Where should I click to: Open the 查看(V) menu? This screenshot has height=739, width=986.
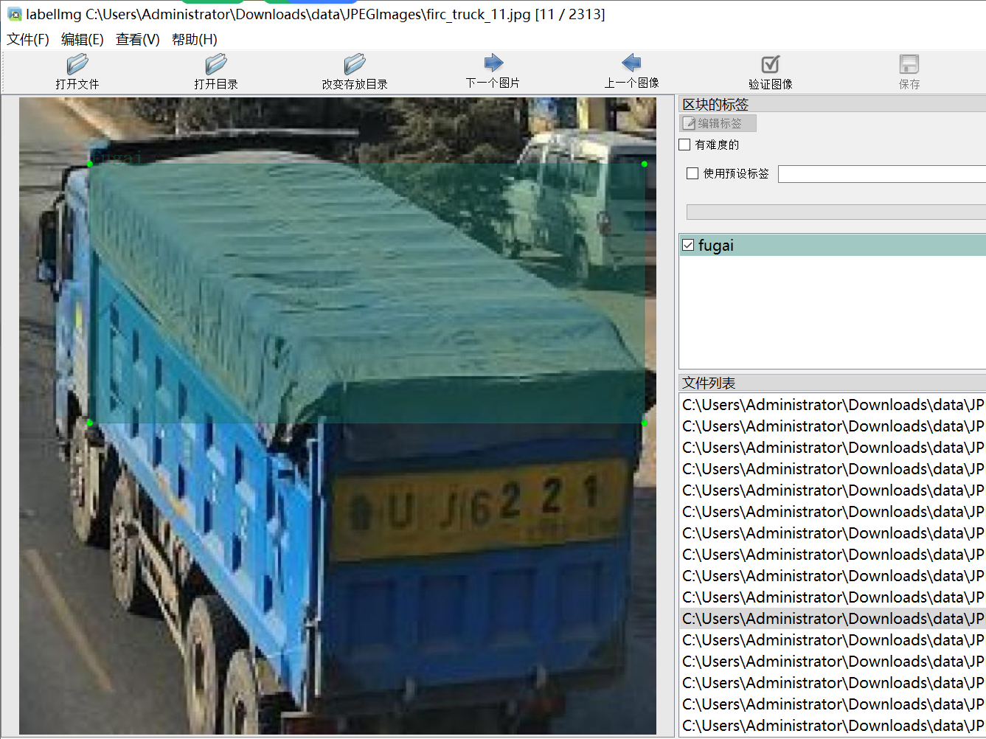pyautogui.click(x=138, y=40)
